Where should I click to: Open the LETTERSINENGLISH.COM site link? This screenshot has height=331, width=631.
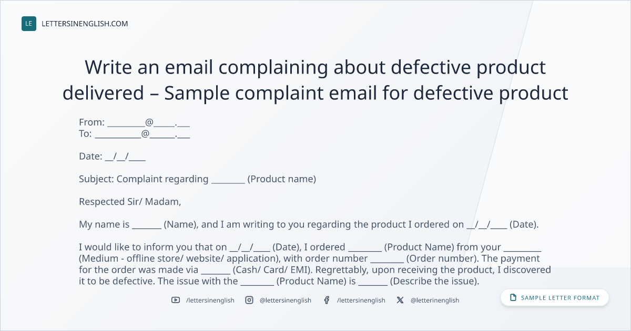pyautogui.click(x=85, y=24)
